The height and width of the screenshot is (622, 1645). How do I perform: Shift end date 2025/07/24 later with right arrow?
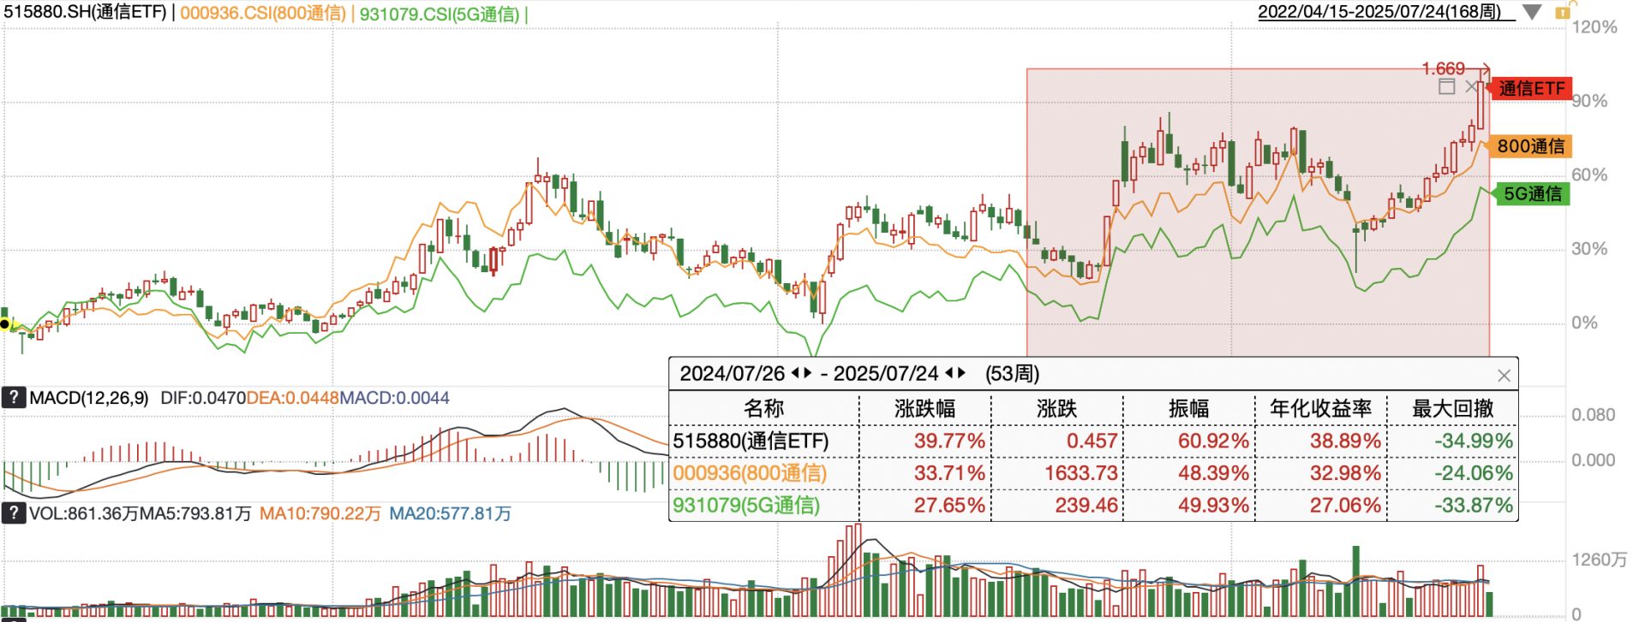point(961,374)
